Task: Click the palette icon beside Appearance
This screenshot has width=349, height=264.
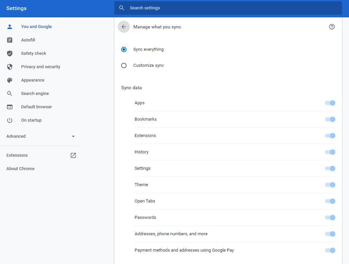Action: click(10, 80)
